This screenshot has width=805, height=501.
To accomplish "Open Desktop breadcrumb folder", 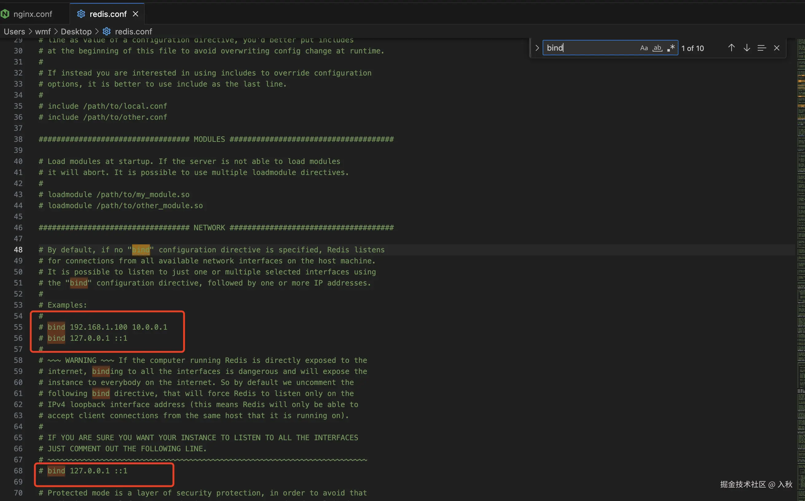I will coord(76,32).
